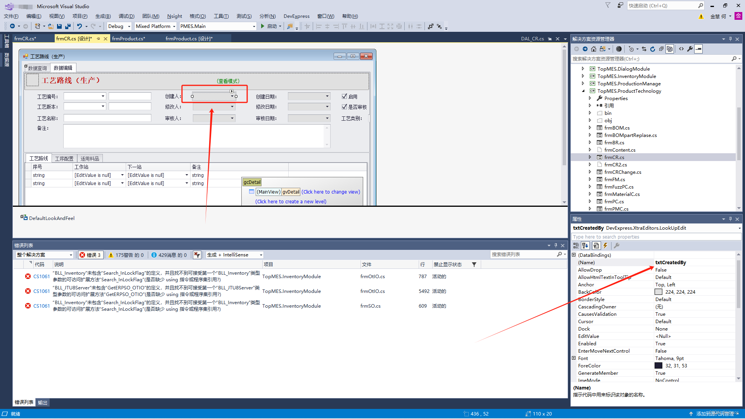Click the 'Click here to change view' link
The height and width of the screenshot is (419, 745).
[x=331, y=192]
